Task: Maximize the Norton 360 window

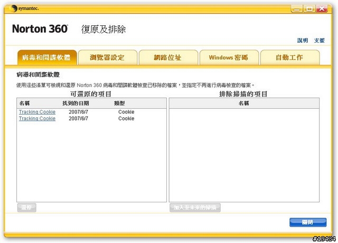Action: coord(309,8)
